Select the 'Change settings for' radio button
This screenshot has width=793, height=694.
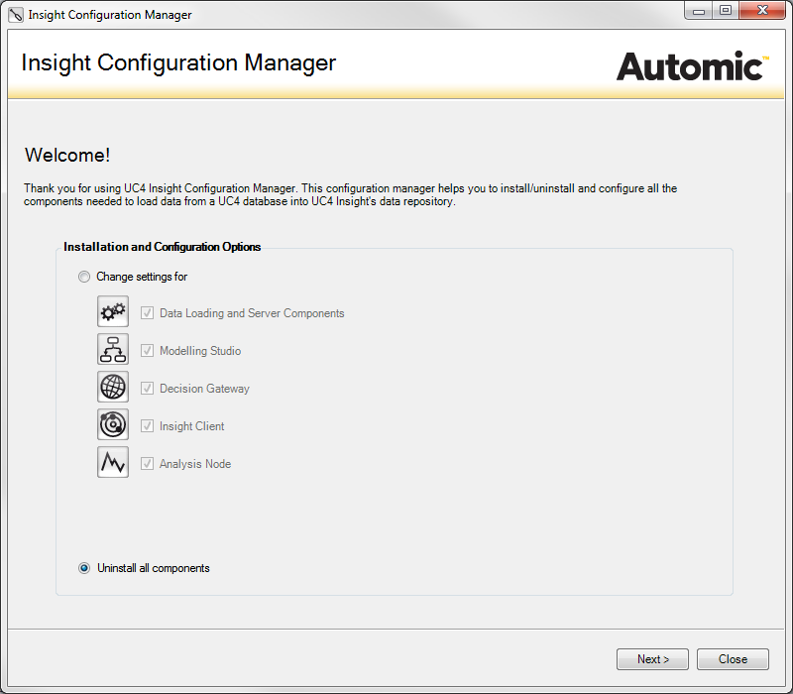pos(84,277)
